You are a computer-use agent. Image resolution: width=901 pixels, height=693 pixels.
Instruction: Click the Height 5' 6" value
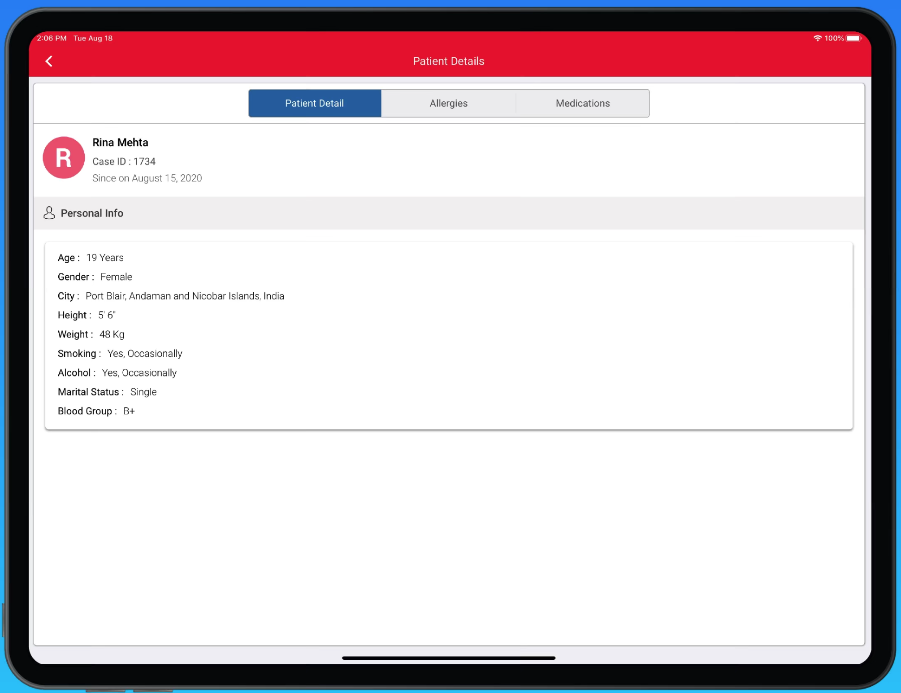click(107, 315)
